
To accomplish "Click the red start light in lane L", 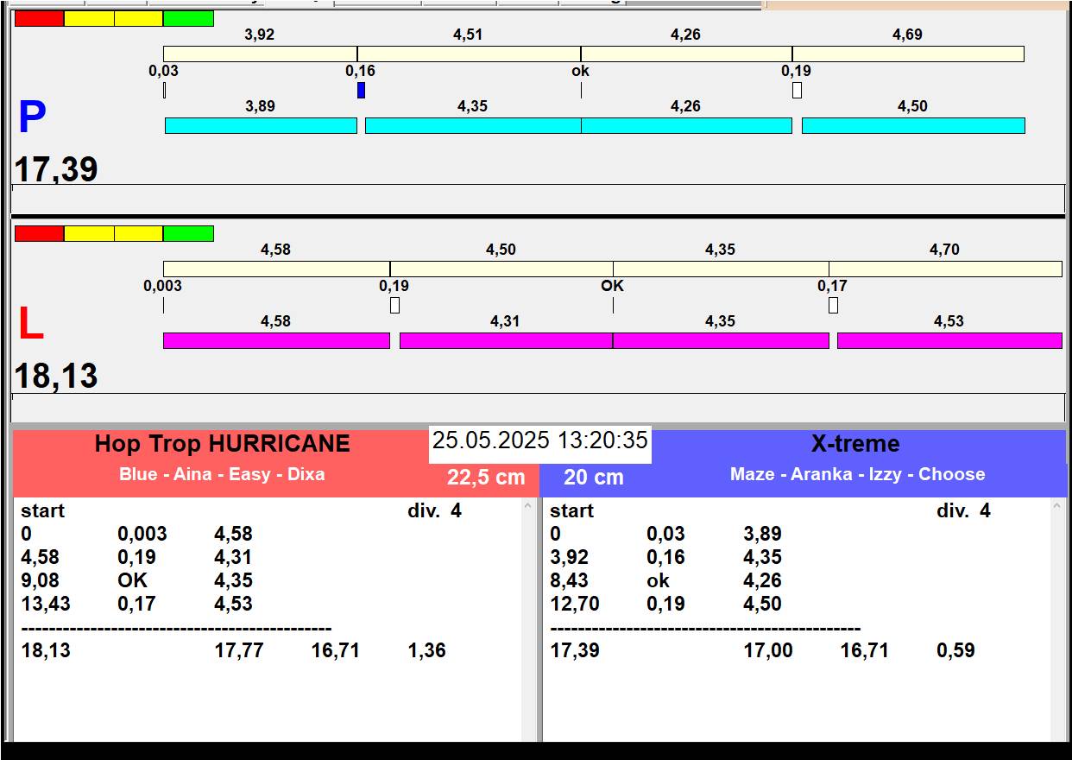I will tap(39, 233).
